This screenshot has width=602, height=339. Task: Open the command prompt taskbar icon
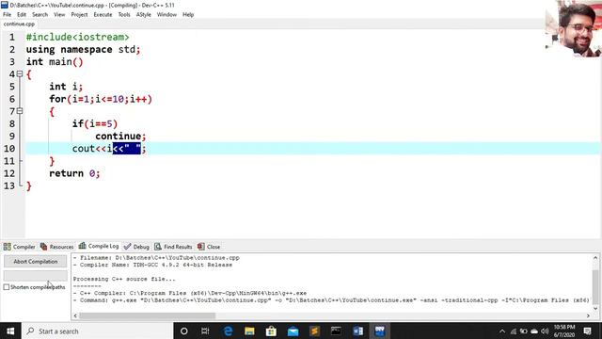(x=336, y=331)
